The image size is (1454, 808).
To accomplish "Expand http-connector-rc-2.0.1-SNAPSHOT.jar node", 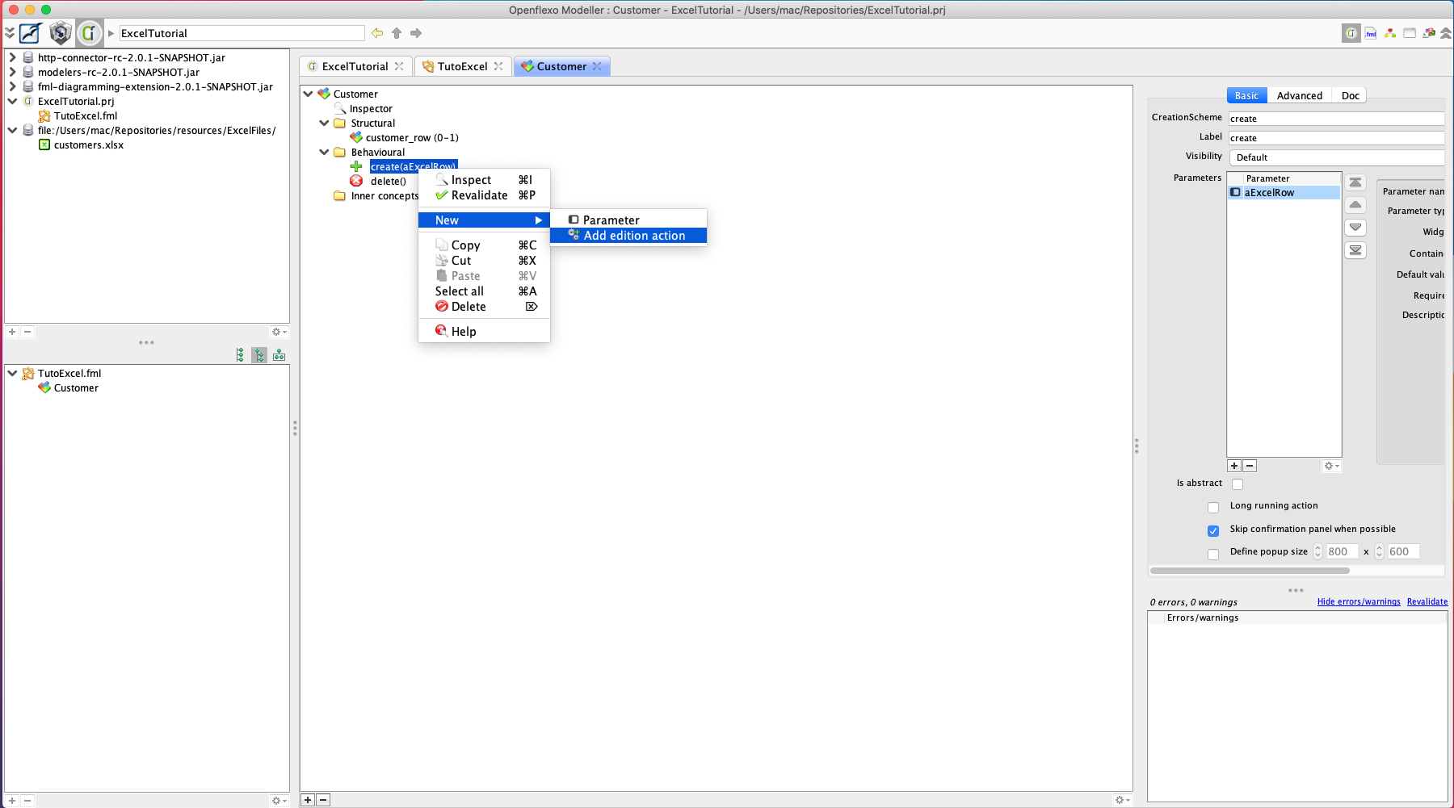I will click(x=12, y=57).
